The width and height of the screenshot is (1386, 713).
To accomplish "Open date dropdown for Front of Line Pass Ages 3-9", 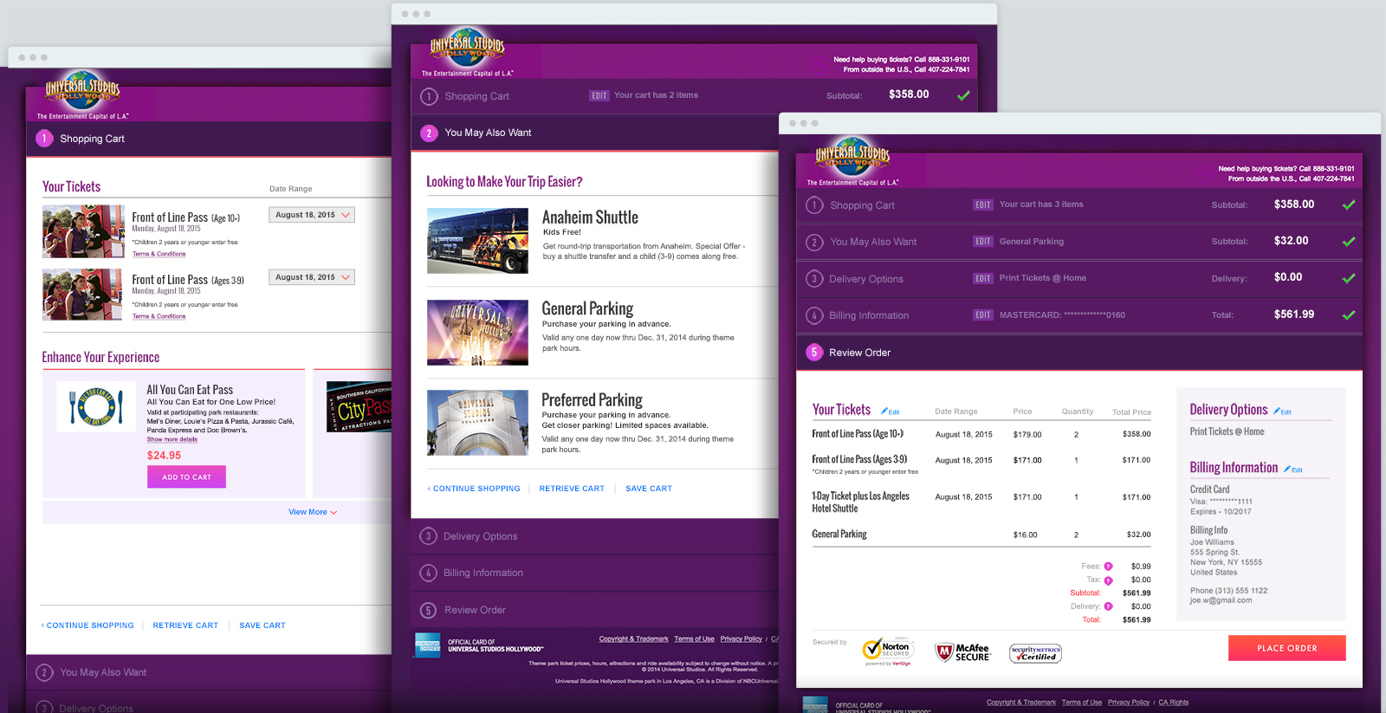I will point(311,277).
